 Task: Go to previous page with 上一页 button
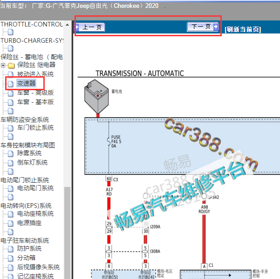pyautogui.click(x=90, y=27)
